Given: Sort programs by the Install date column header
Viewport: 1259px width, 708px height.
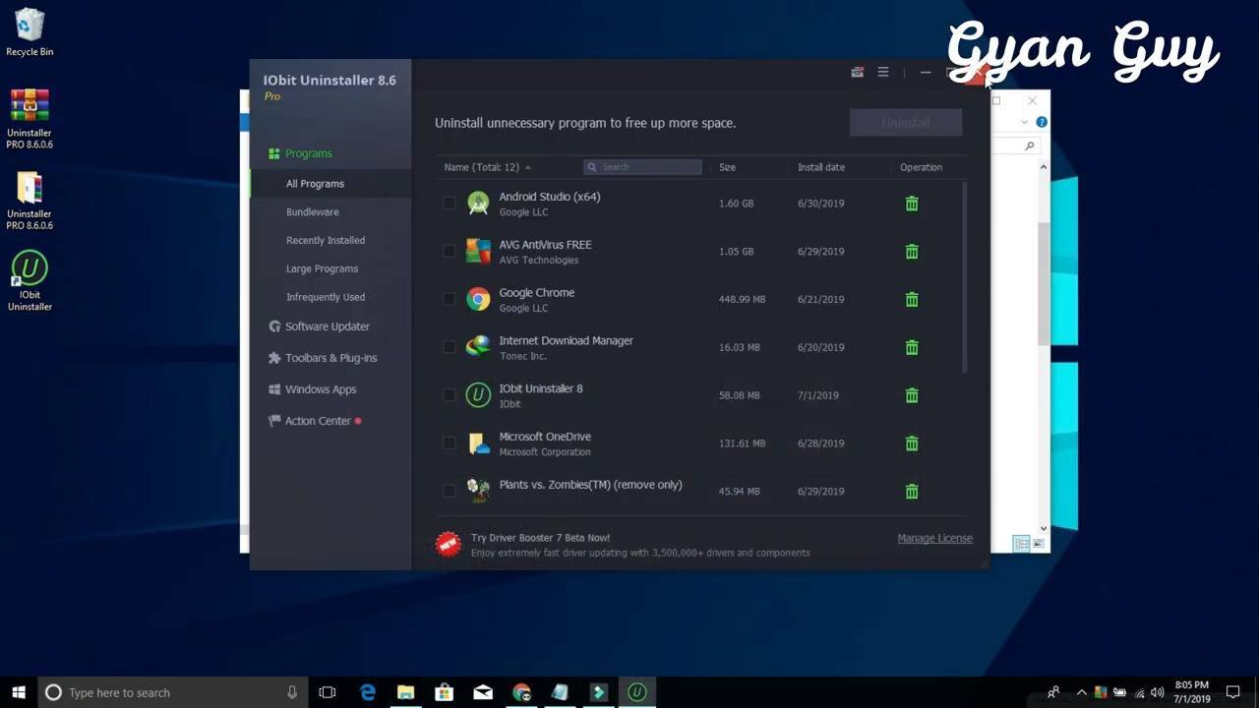Looking at the screenshot, I should point(821,167).
